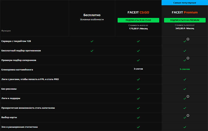The height and width of the screenshot is (131, 208).
Task: Open info icon for Premium 'Сервера с тикрейтом 128'
Action: tap(188, 39)
